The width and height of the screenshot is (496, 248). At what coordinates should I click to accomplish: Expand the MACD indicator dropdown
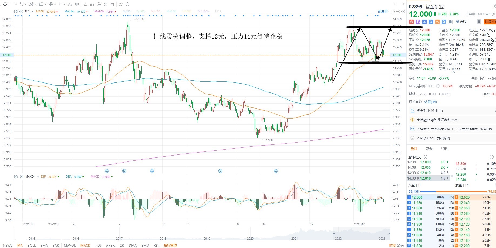(38, 177)
